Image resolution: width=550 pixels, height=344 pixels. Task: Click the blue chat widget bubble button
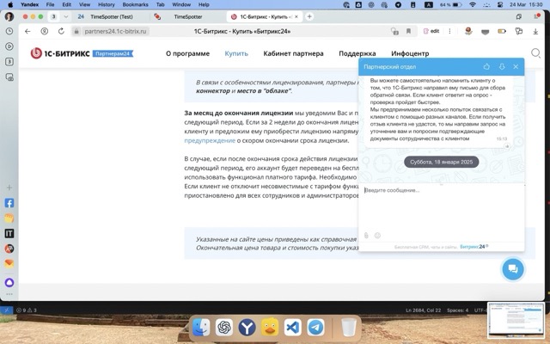512,269
